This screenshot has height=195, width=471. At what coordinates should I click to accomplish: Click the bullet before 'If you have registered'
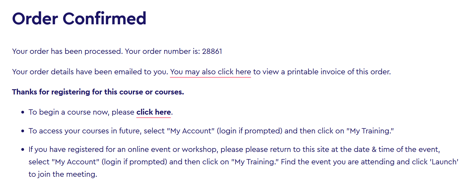23,150
